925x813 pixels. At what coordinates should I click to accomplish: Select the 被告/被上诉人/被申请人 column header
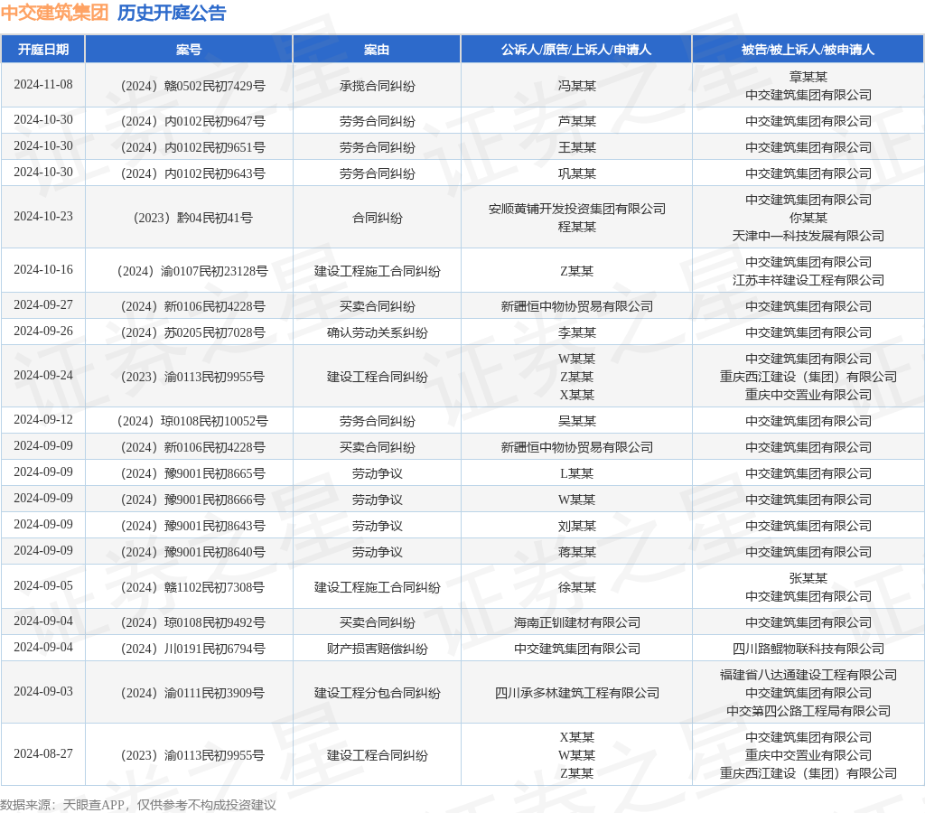pos(808,50)
